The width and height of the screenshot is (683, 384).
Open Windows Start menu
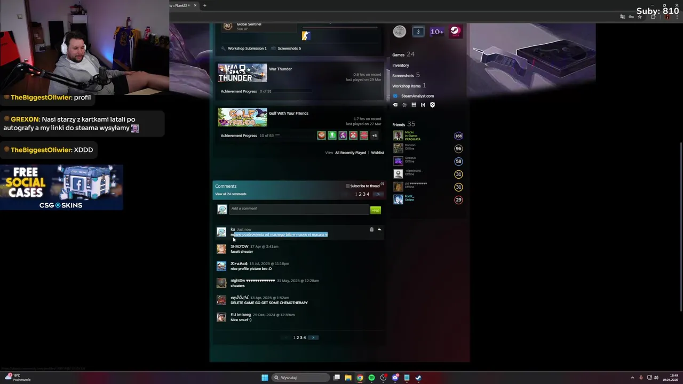pos(265,378)
